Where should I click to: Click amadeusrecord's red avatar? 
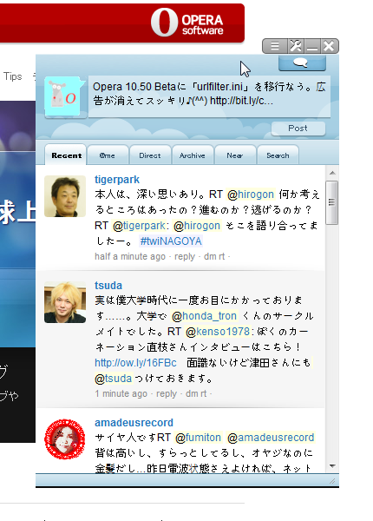click(x=65, y=439)
